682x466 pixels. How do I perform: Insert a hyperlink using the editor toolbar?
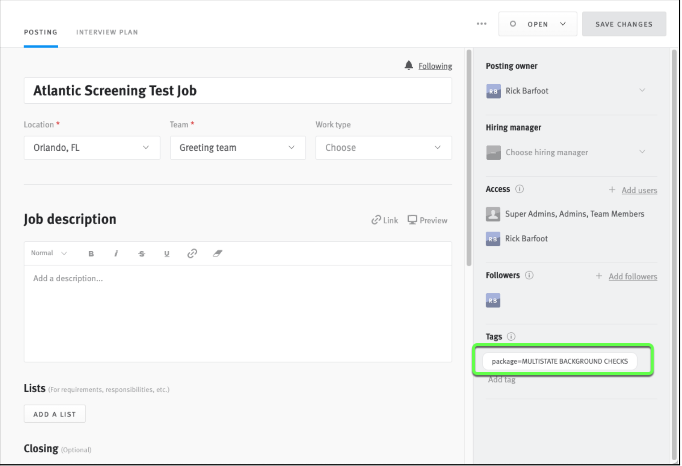[192, 253]
